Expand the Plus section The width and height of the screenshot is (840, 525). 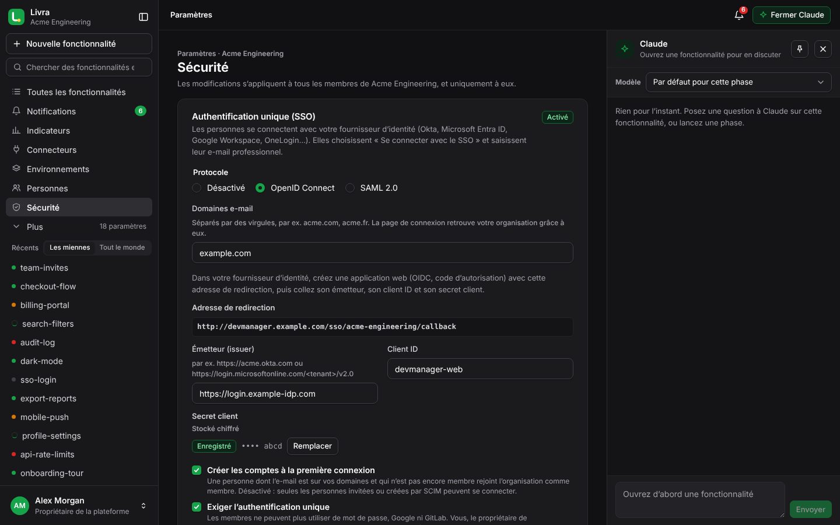click(79, 227)
